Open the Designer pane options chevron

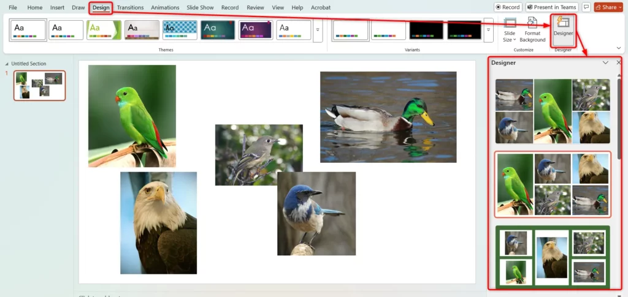click(x=605, y=62)
